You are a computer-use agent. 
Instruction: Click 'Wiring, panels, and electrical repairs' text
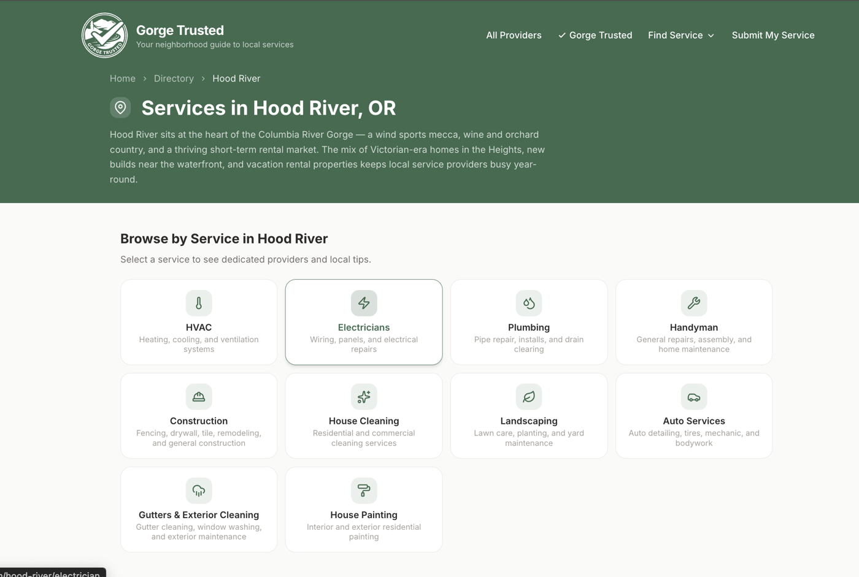tap(364, 345)
